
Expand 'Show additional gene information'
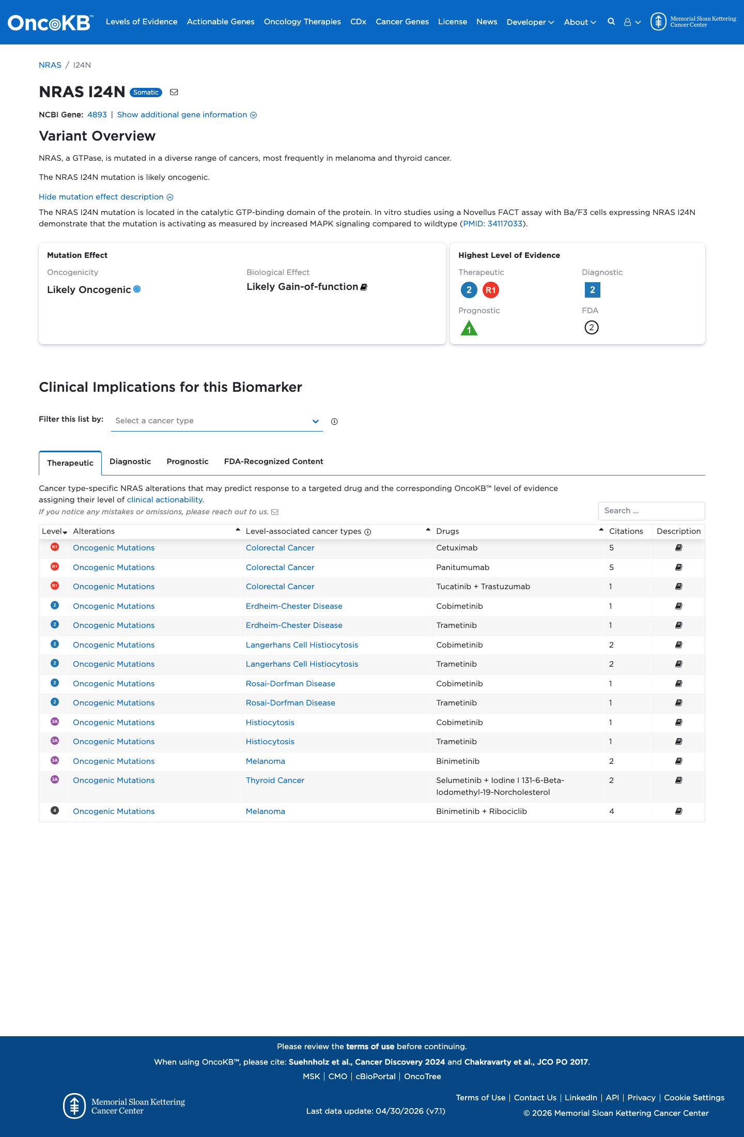click(x=187, y=115)
